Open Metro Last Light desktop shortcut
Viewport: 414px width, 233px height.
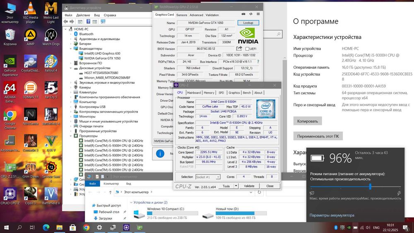coord(51,13)
